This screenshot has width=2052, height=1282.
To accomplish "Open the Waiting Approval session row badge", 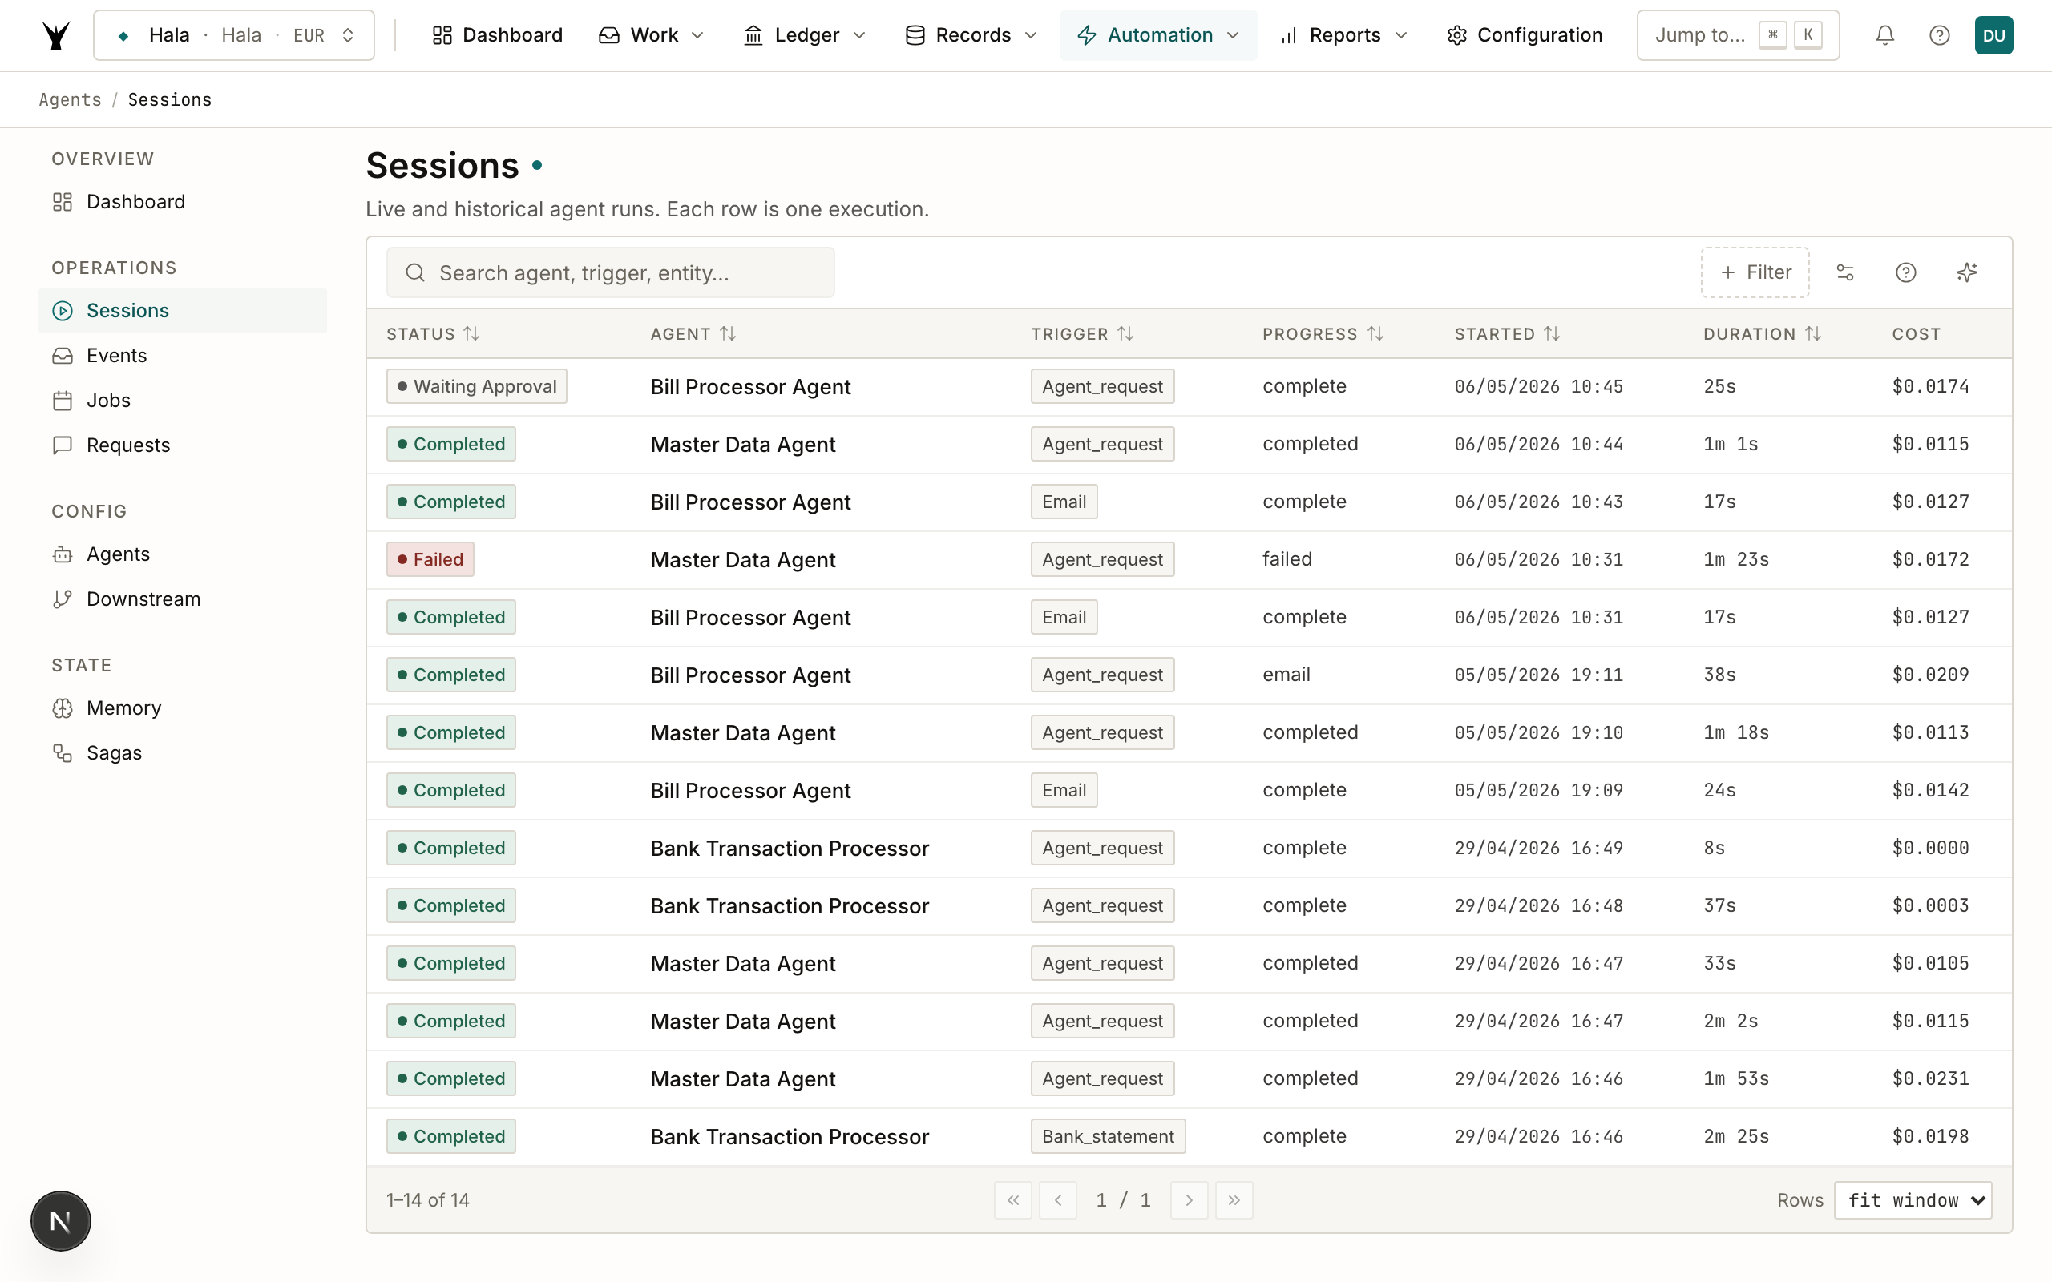I will [x=477, y=387].
